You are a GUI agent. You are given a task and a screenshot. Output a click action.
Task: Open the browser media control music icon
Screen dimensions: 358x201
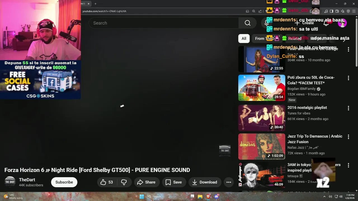(x=326, y=11)
